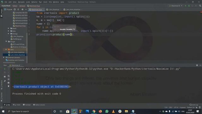Viewport: 202px width, 114px height.
Task: Toggle the Favorites sidebar tab
Action: tap(2, 97)
